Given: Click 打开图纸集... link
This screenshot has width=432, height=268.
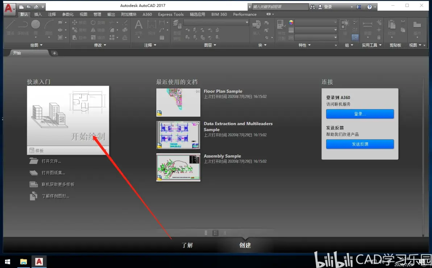Looking at the screenshot, I should [53, 173].
